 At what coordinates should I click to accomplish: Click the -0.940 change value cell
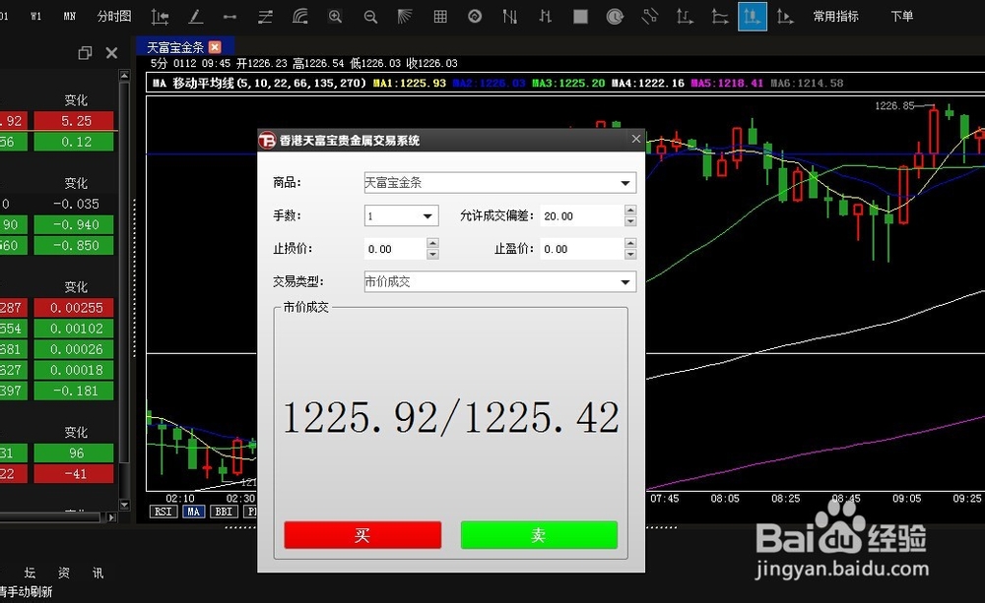pos(74,224)
